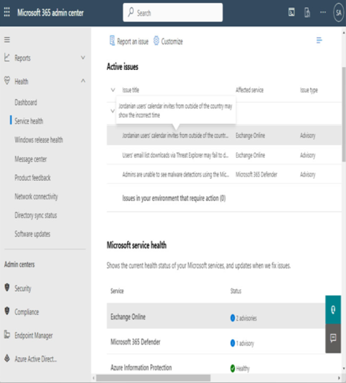Expand the Reports navigation group
This screenshot has height=383, width=346.
(83, 58)
